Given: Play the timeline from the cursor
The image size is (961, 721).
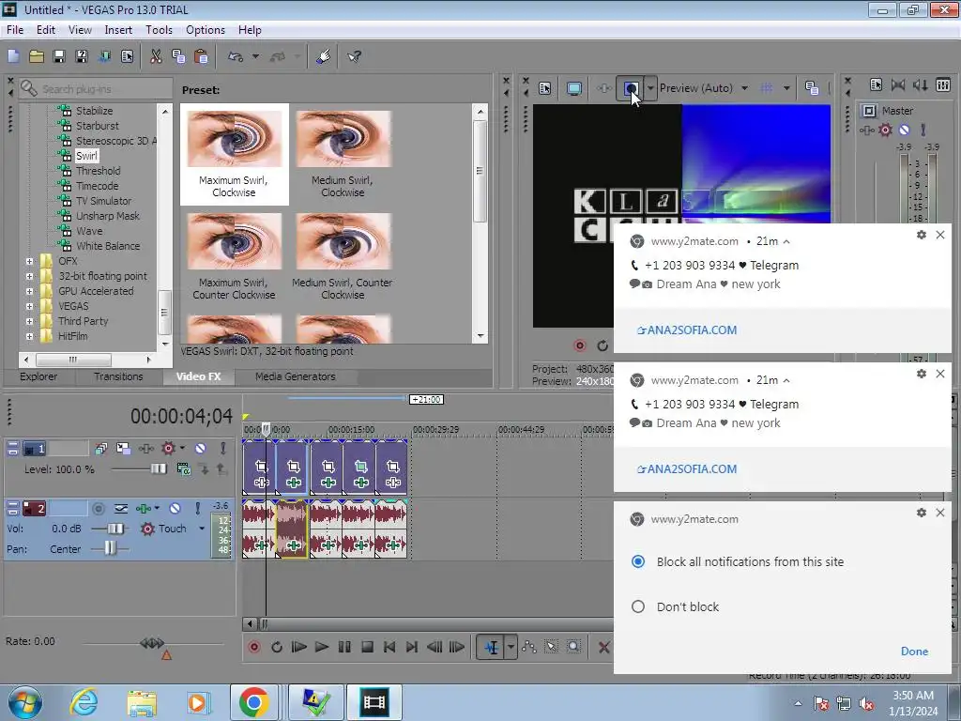Looking at the screenshot, I should point(321,648).
